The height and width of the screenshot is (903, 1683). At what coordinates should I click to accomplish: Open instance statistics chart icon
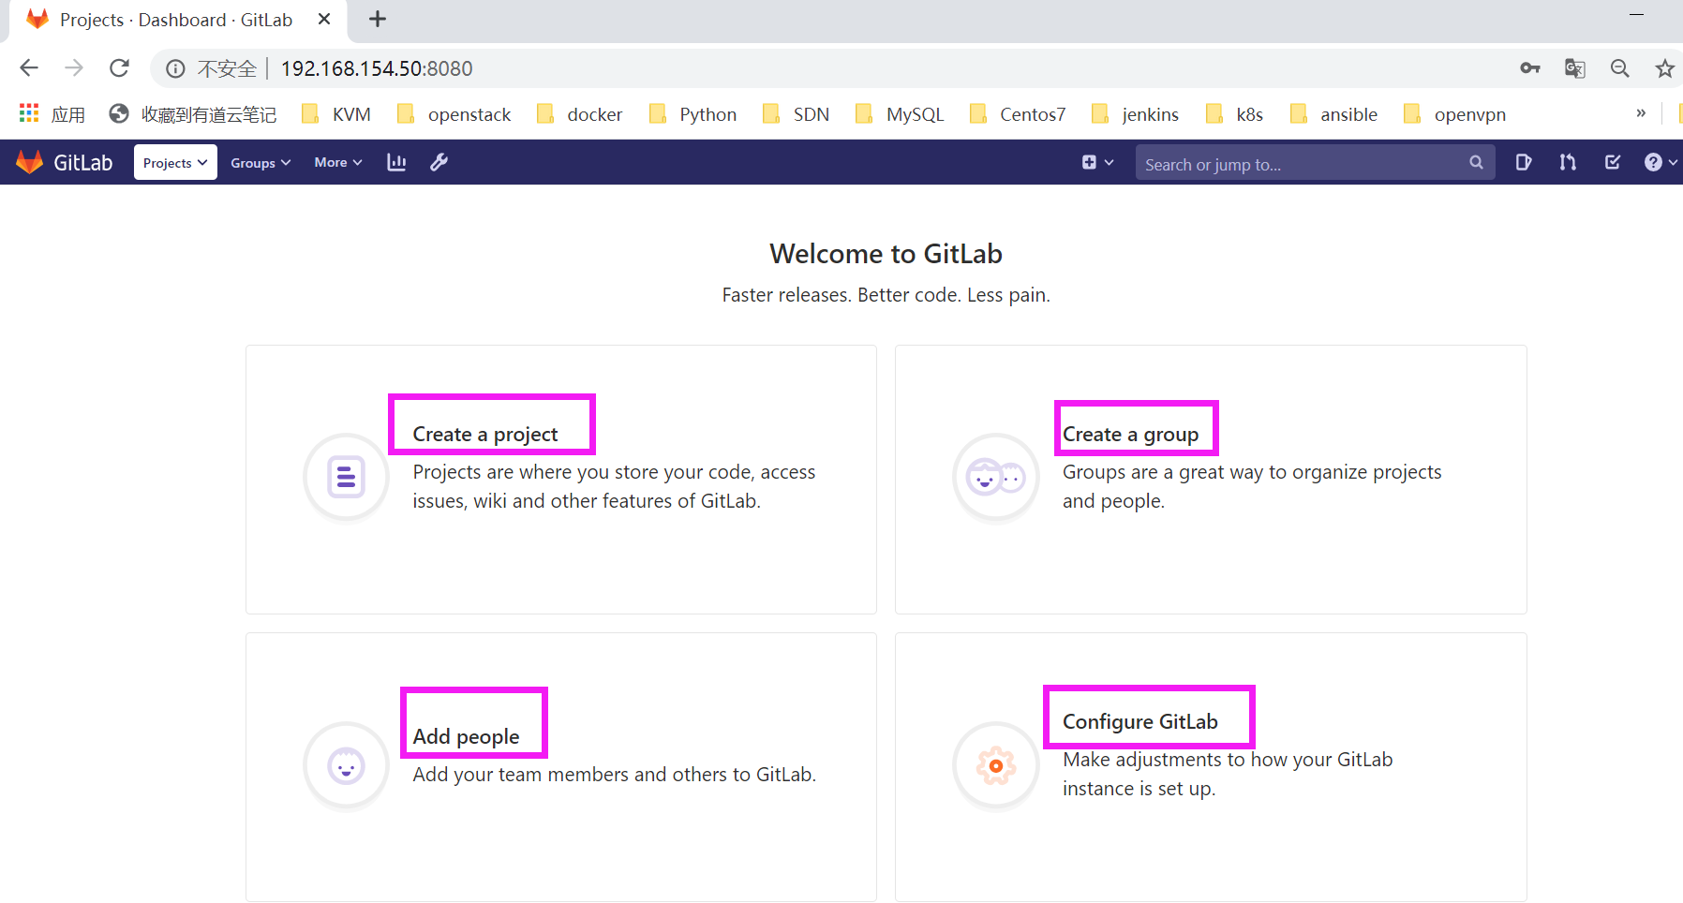396,162
